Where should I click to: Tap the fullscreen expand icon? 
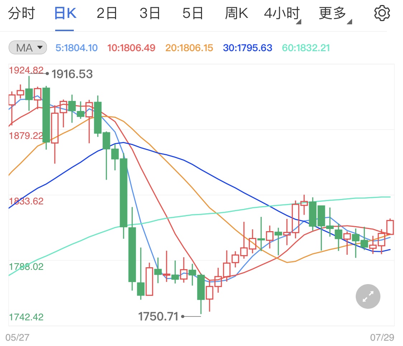(368, 296)
